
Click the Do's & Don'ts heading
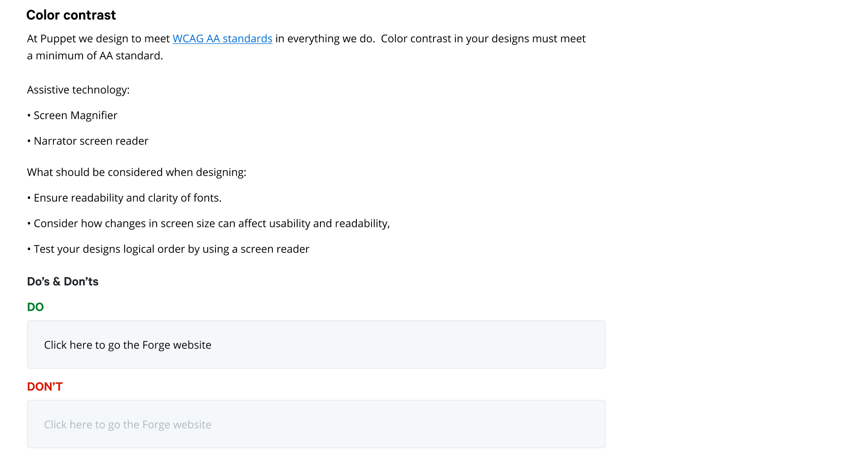[x=62, y=282]
